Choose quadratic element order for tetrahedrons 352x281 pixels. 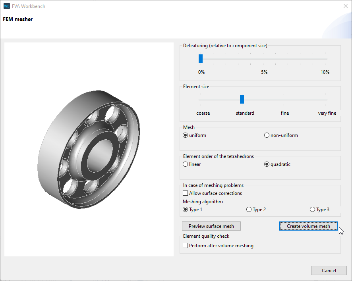pos(267,164)
